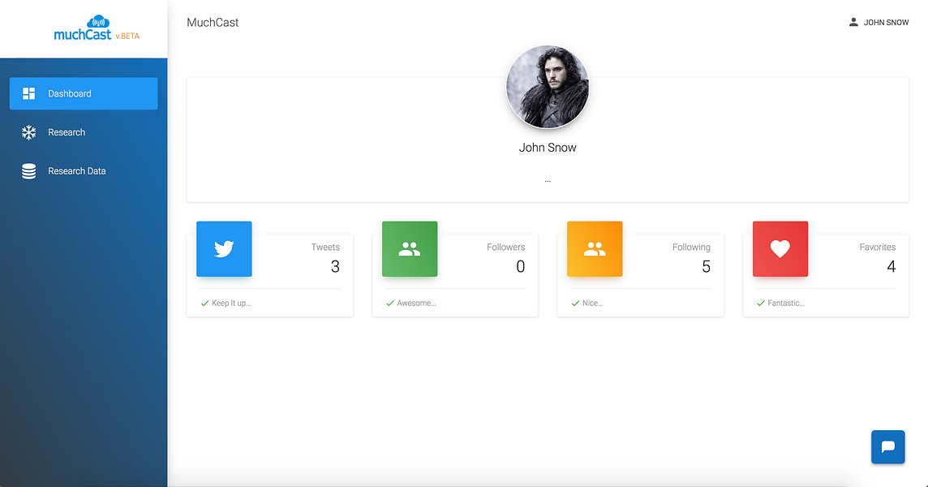Click the v.BETA version label
This screenshot has height=487, width=928.
[127, 37]
